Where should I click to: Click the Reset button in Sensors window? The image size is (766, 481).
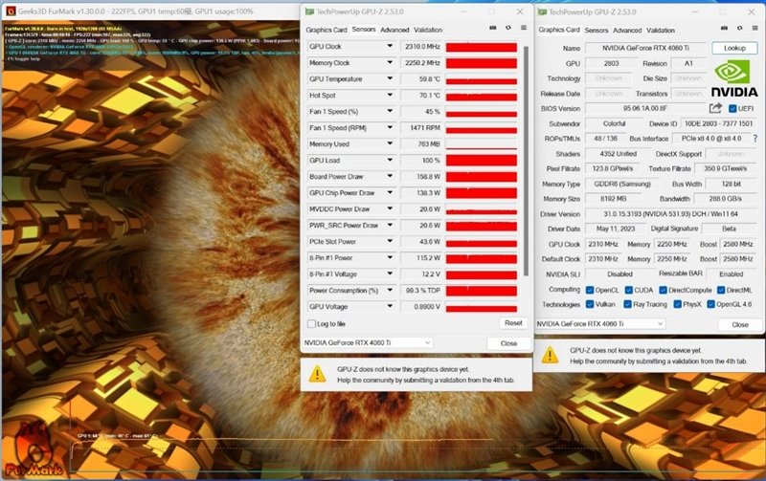(x=513, y=323)
